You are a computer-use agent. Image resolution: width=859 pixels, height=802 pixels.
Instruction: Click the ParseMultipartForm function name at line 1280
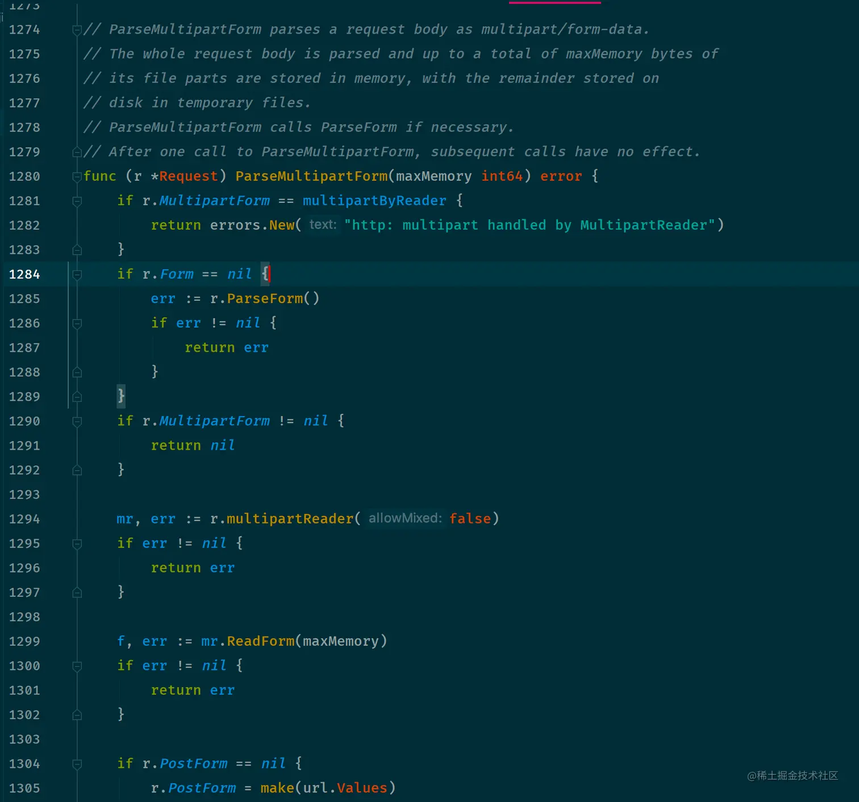point(311,176)
